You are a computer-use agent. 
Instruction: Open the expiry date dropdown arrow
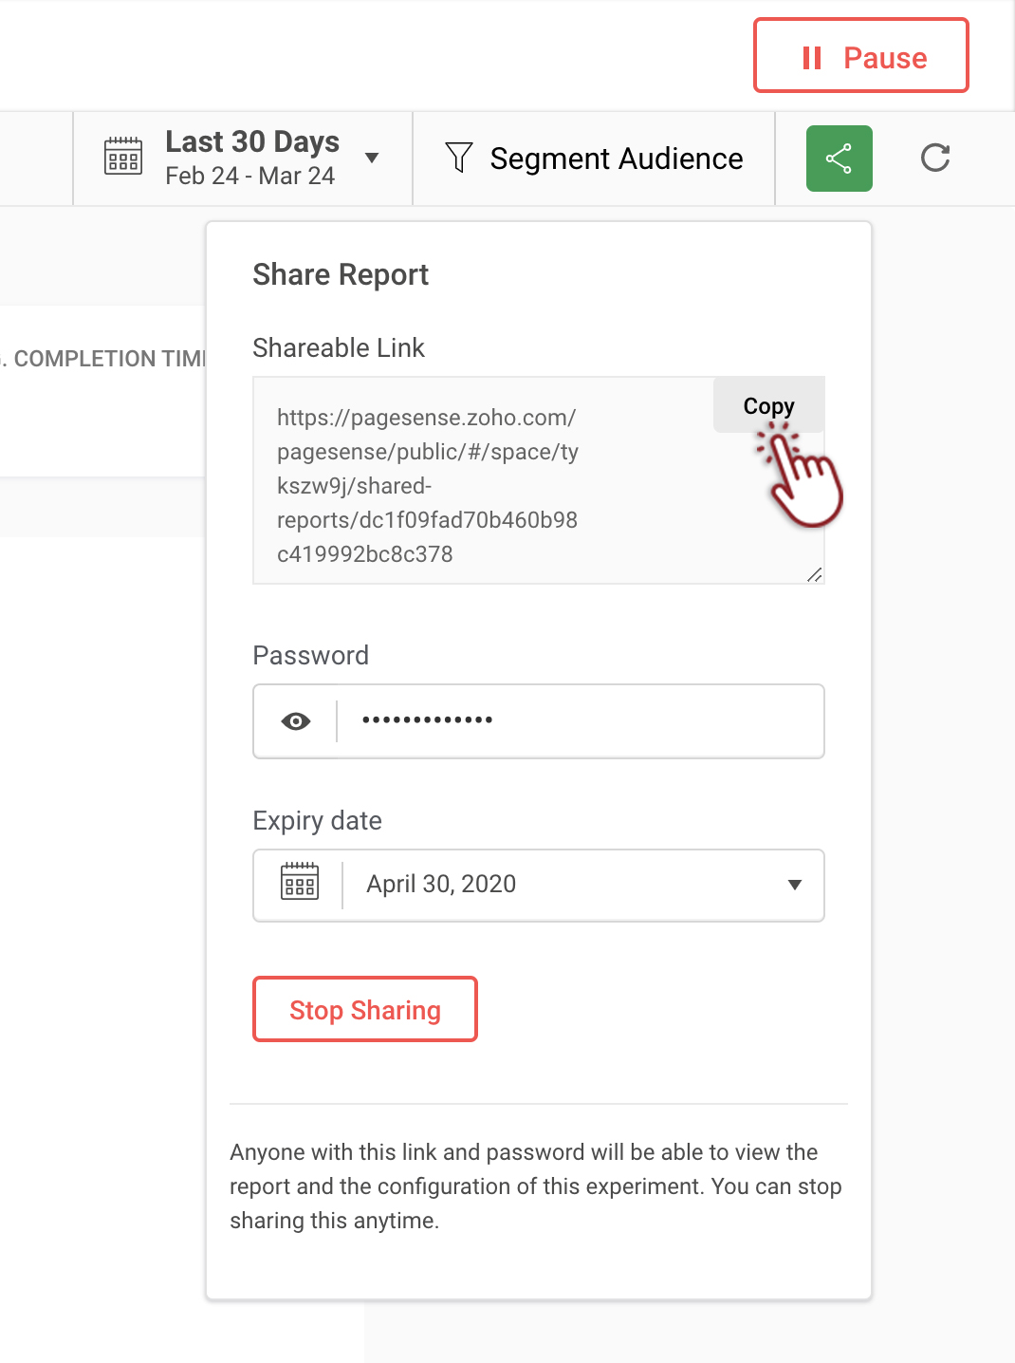click(795, 885)
